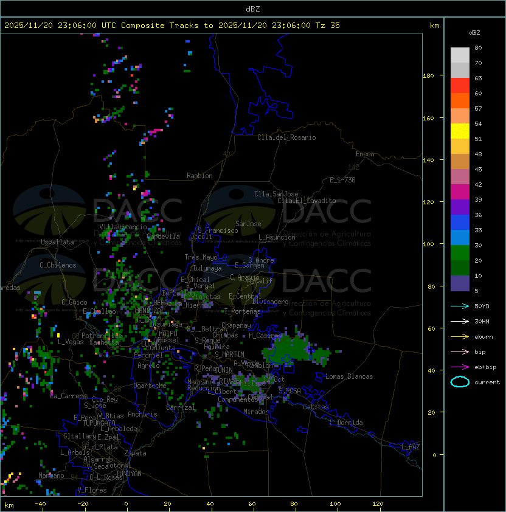This screenshot has height=512, width=506.
Task: Pick the orange 57-60 dBZ swatch
Action: (x=460, y=100)
